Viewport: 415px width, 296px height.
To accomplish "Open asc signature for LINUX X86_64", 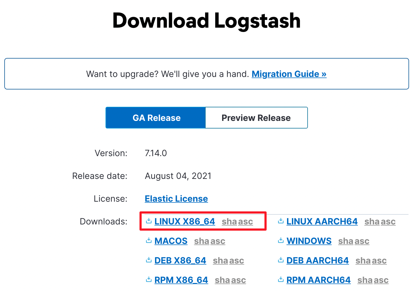I will point(246,222).
